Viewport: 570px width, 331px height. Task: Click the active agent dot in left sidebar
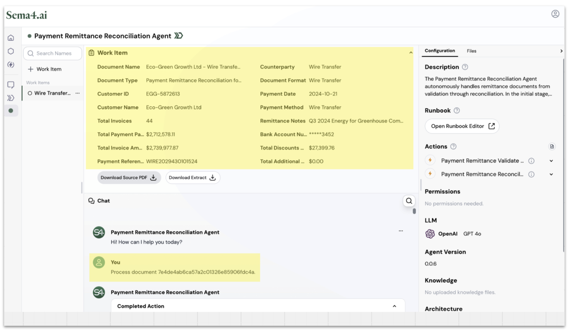tap(11, 111)
